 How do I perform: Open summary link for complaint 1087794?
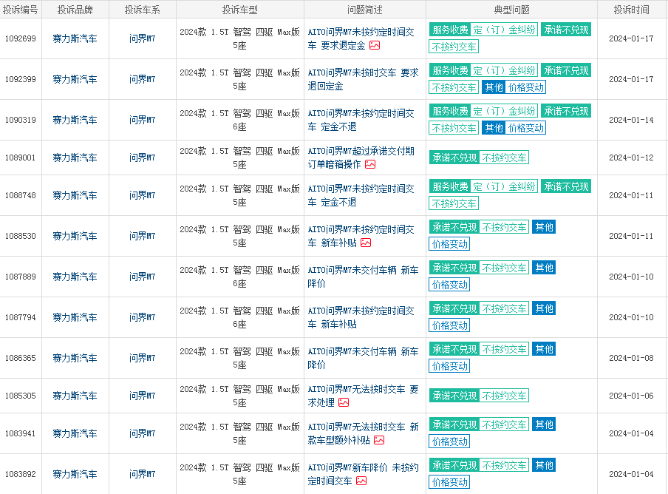click(x=361, y=317)
